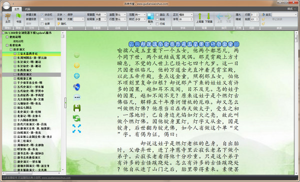The image size is (300, 182).
Task: Click 保存 in the 配色 group
Action: pyautogui.click(x=70, y=14)
